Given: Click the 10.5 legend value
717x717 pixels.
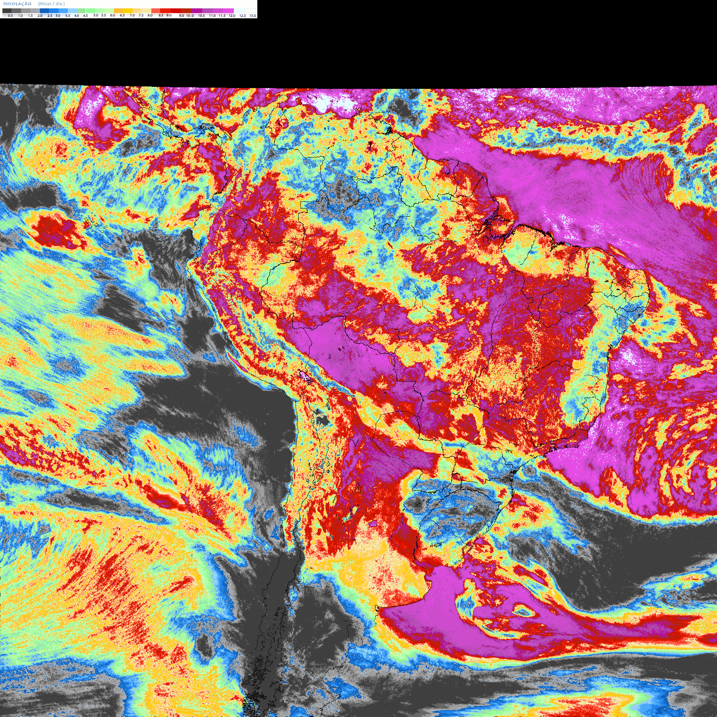Looking at the screenshot, I should pos(202,16).
